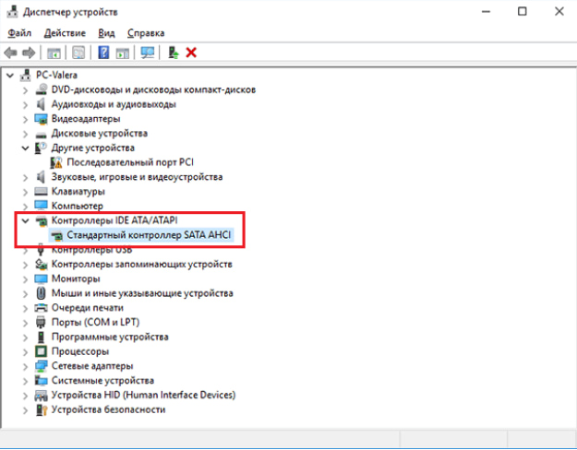Click the properties toolbar icon
This screenshot has height=450, width=577.
pos(78,53)
